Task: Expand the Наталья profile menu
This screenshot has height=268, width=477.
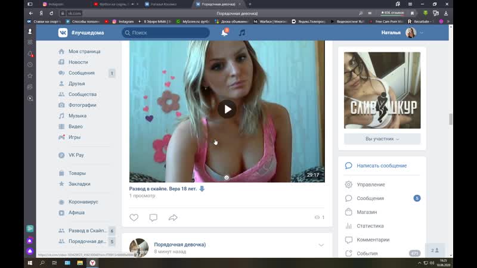Action: [x=402, y=33]
